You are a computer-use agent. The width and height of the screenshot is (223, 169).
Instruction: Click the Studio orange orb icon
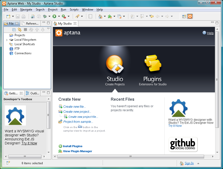tap(115, 64)
